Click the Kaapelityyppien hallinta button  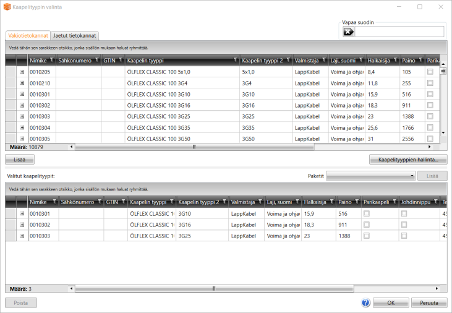pyautogui.click(x=407, y=160)
